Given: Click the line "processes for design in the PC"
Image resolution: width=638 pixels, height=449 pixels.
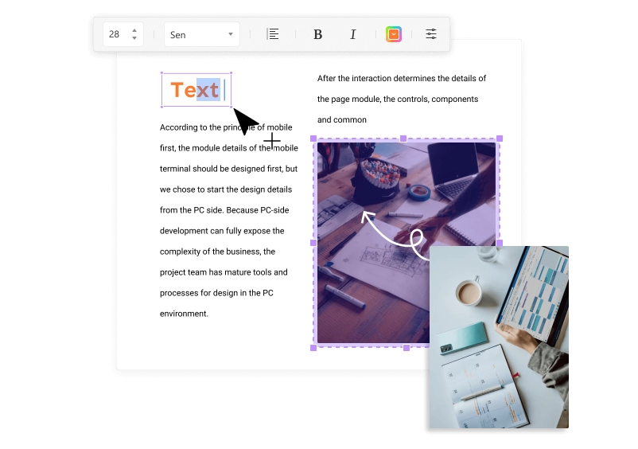Looking at the screenshot, I should click(x=216, y=293).
